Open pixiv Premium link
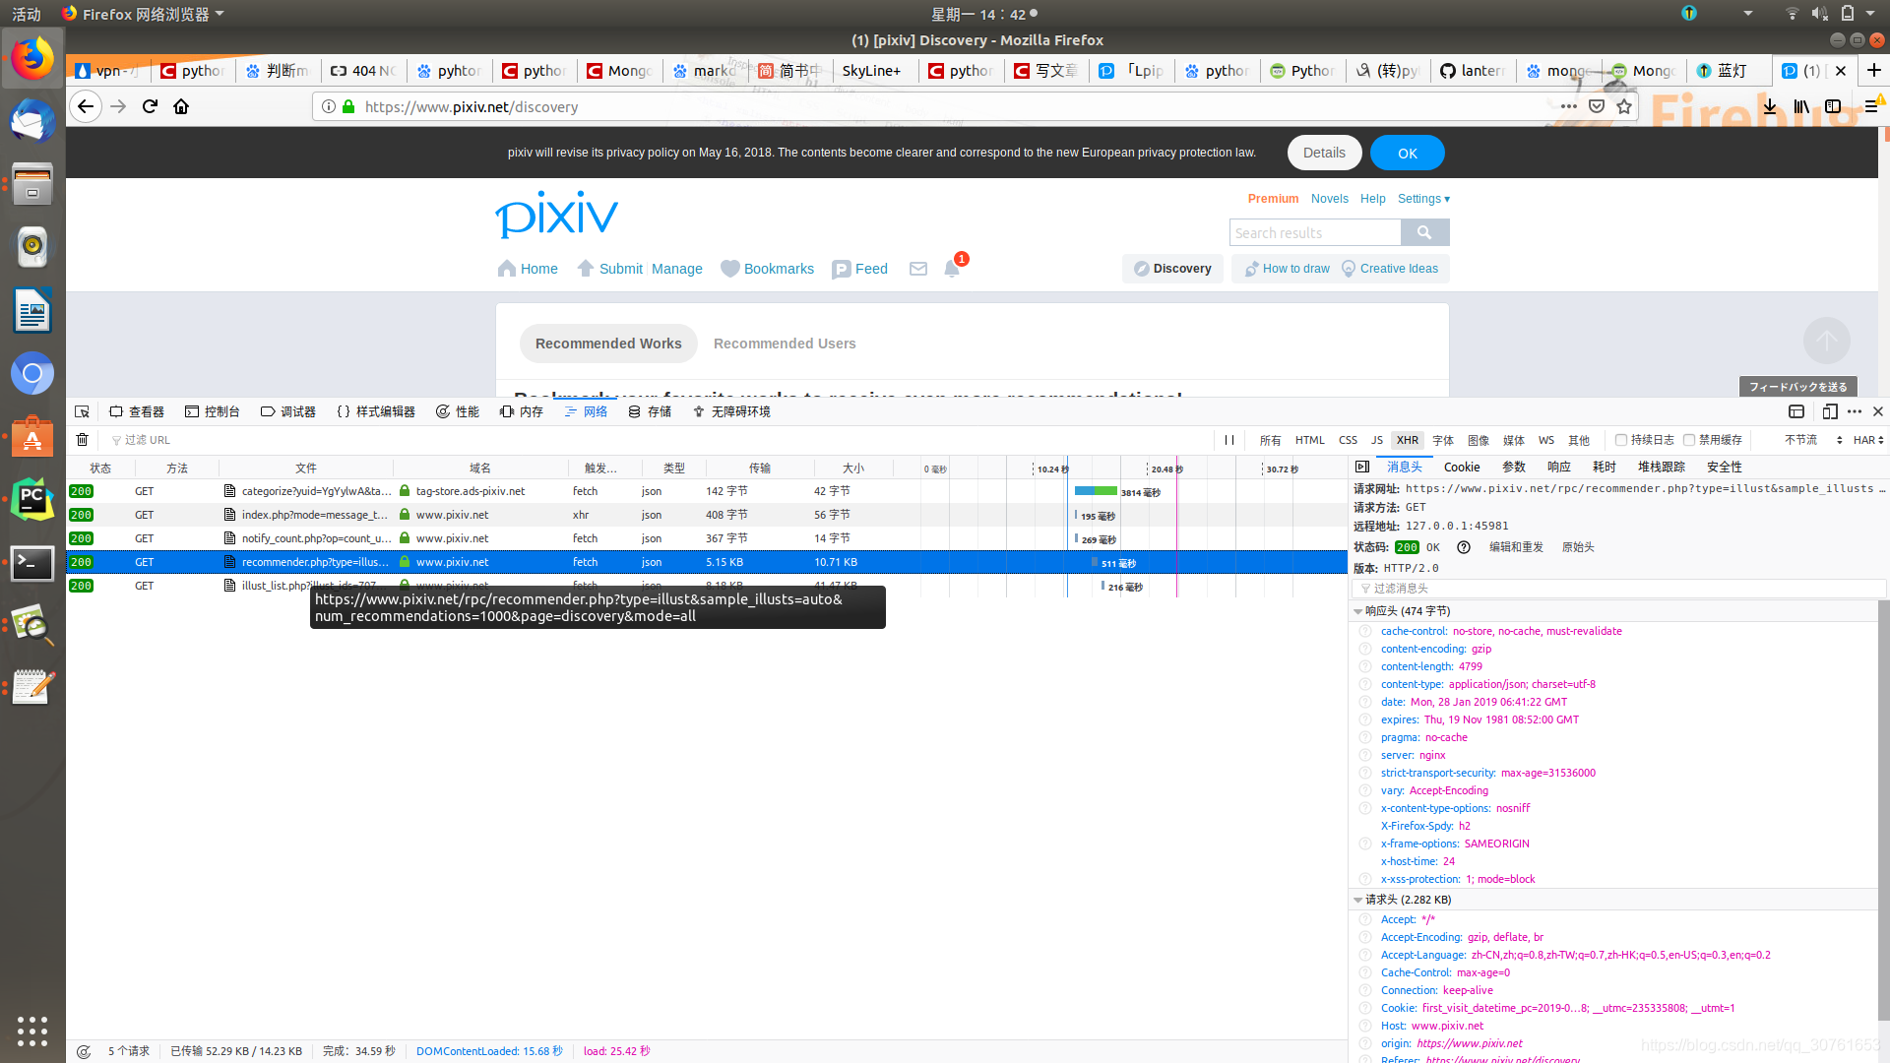1890x1063 pixels. click(1273, 199)
